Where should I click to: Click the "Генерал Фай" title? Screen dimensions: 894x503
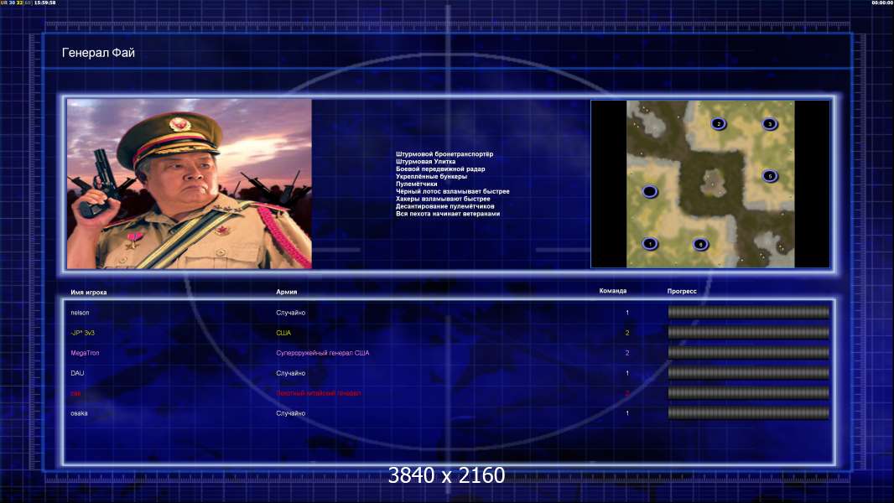point(98,53)
